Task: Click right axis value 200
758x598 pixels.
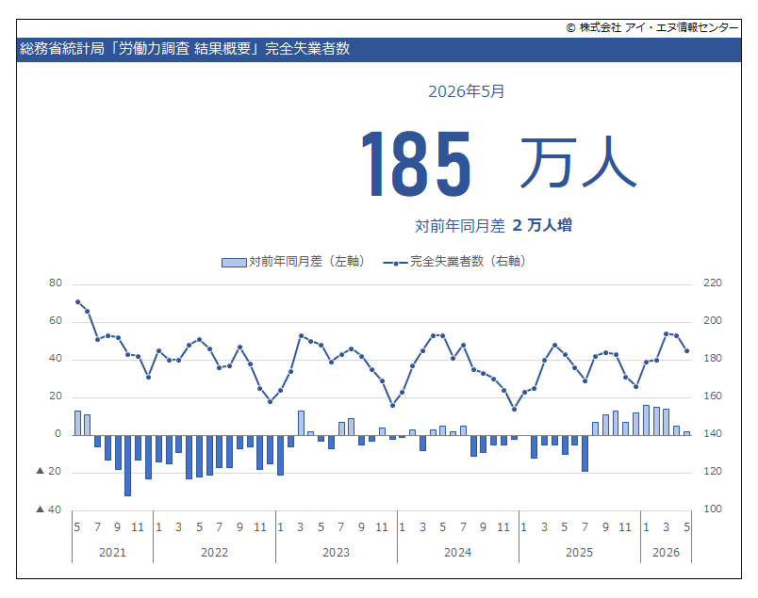Action: click(713, 321)
